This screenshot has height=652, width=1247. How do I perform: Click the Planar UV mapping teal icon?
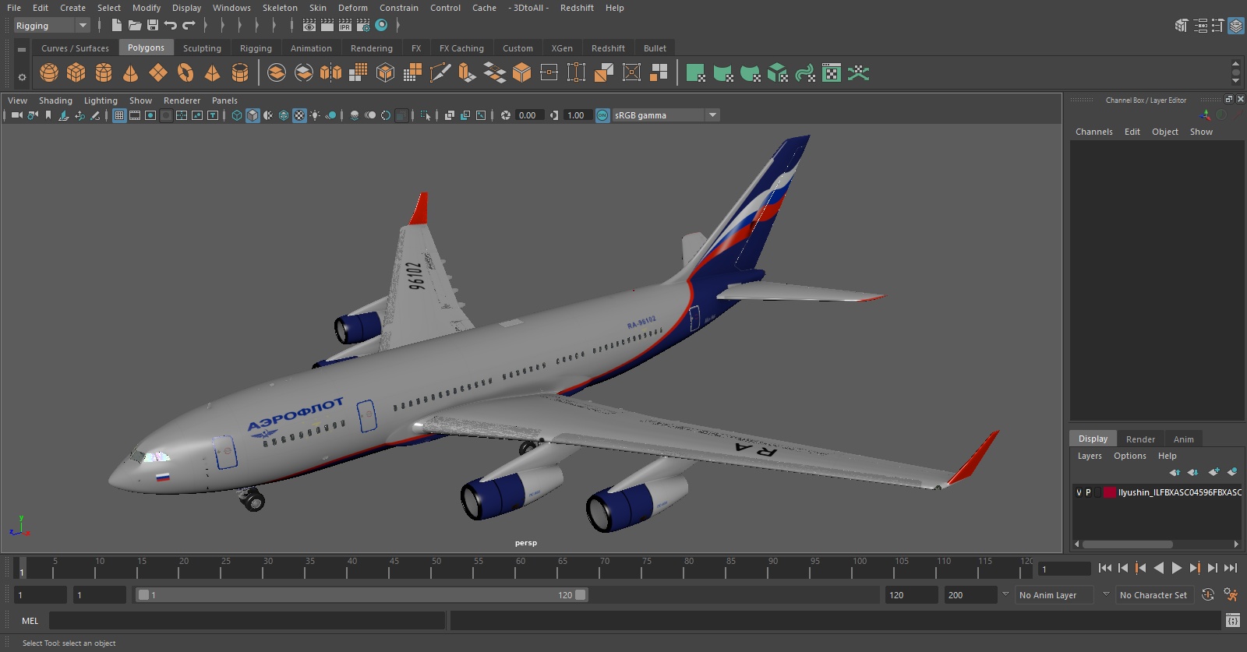click(695, 73)
